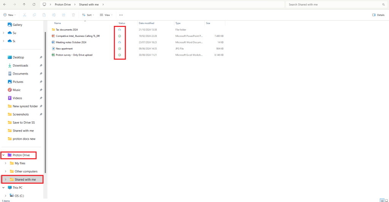Sort by the Status column header
Screen dimensions: 389x202
click(x=122, y=23)
